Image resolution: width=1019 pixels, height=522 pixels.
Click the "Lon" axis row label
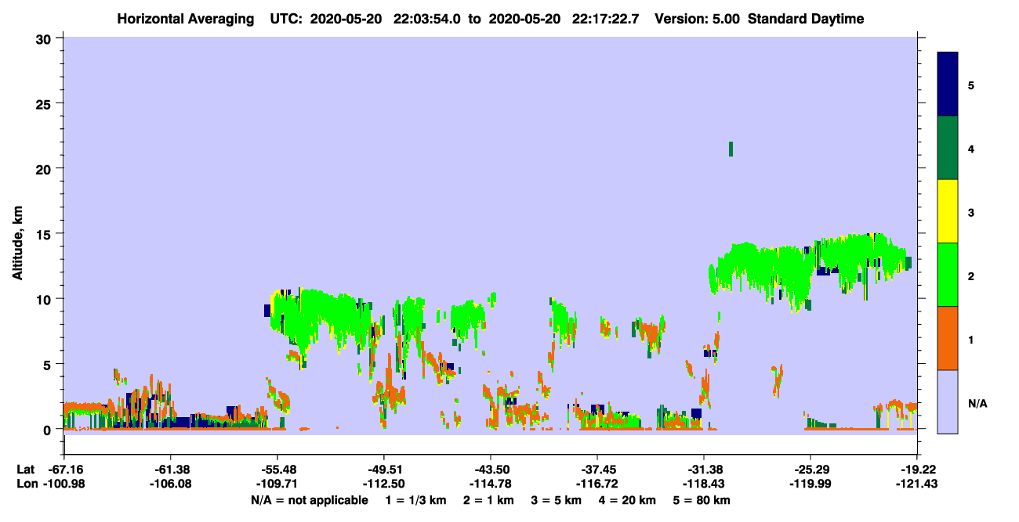click(26, 484)
